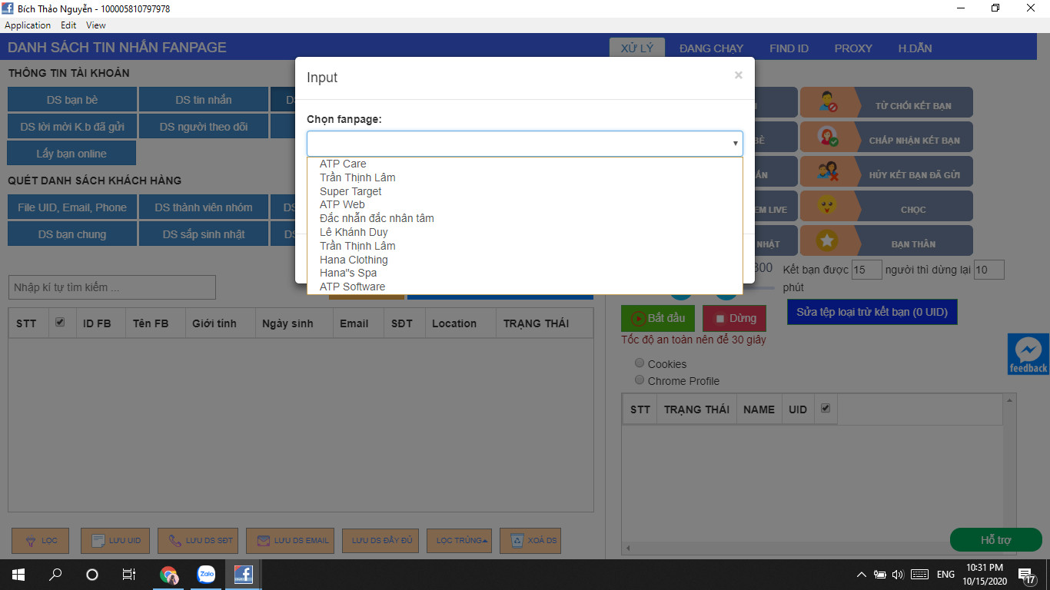Focus the Nhập kí tự tìm kiếm field

(x=112, y=287)
